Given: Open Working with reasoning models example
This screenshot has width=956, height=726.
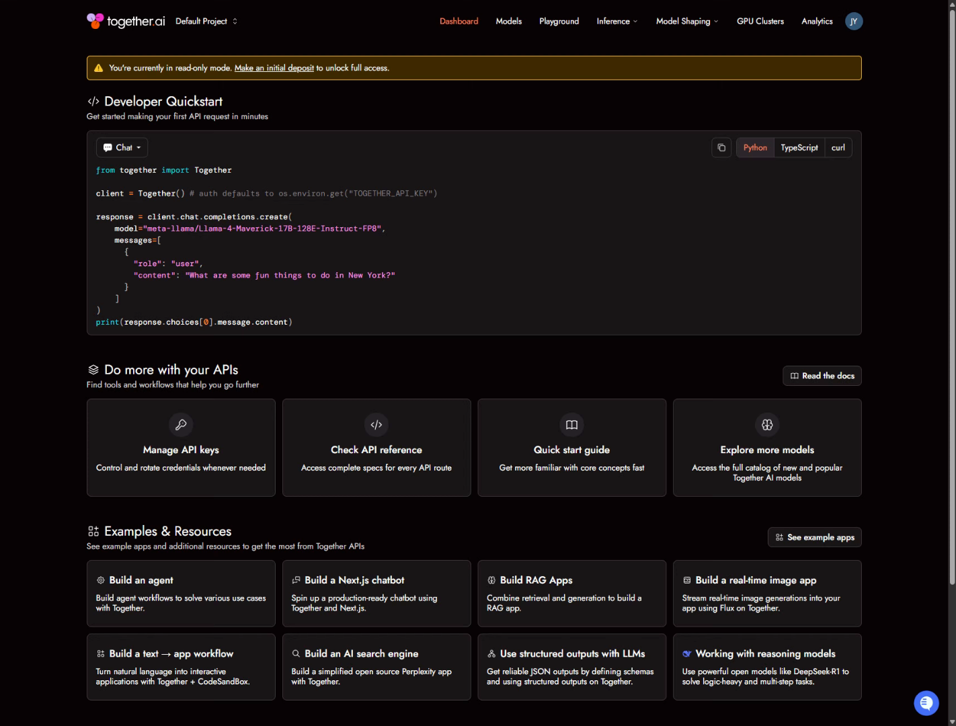Looking at the screenshot, I should (767, 667).
